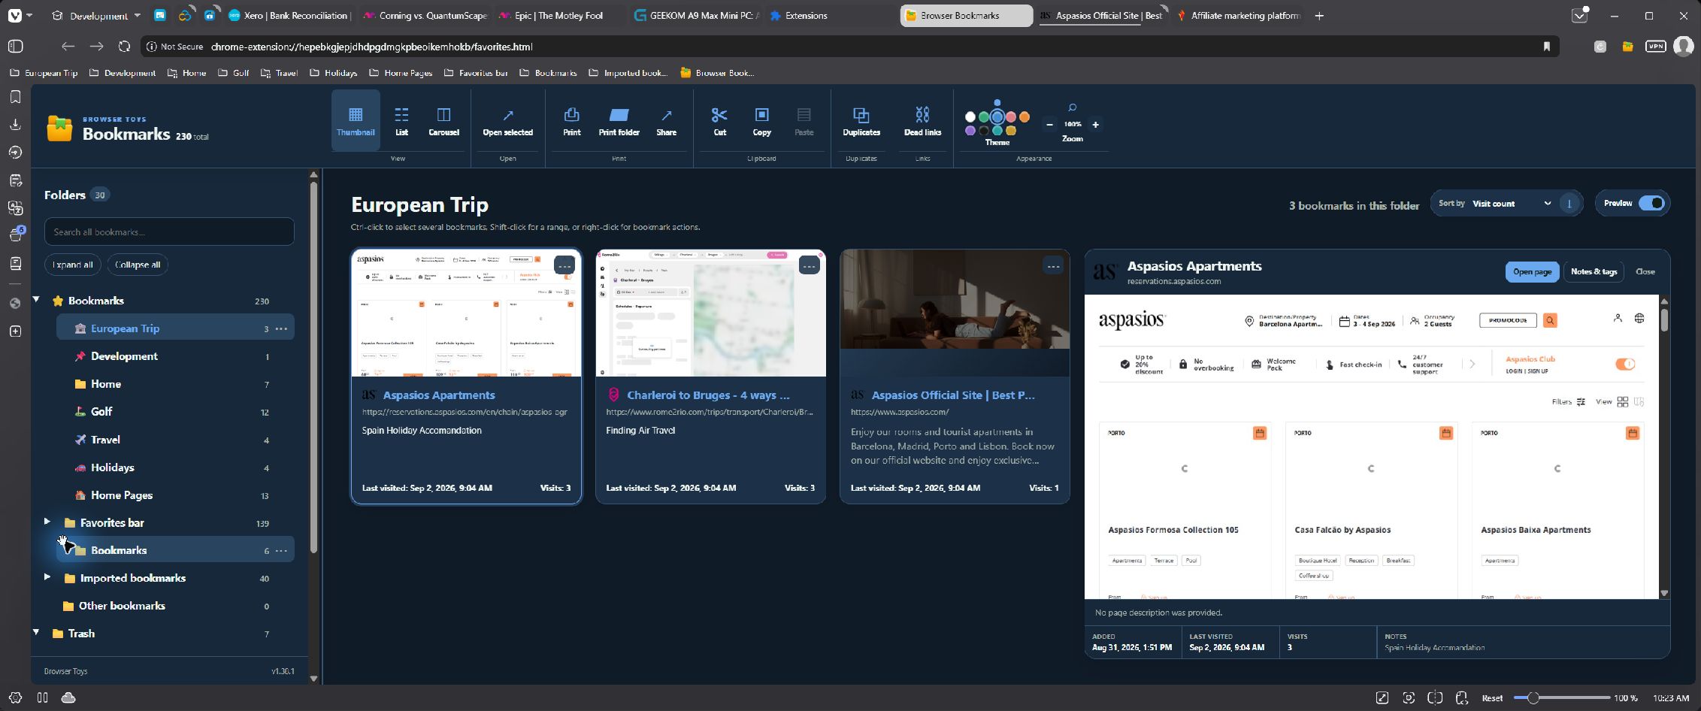Check for dead links
This screenshot has width=1701, height=711.
pyautogui.click(x=922, y=121)
